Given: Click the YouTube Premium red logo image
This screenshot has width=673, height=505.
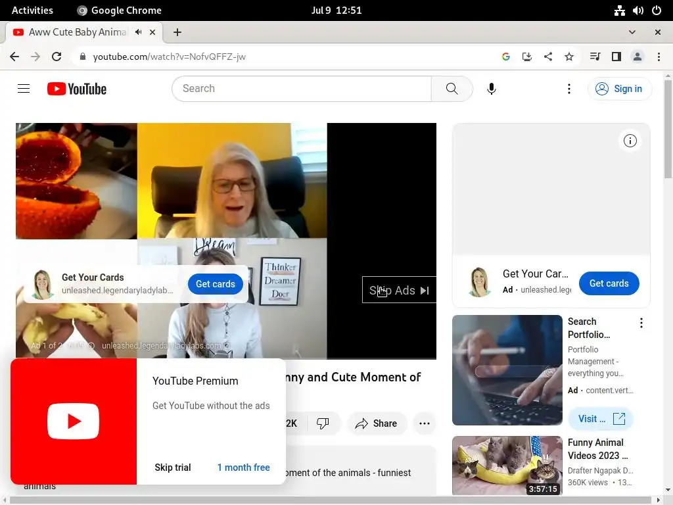Looking at the screenshot, I should [74, 421].
